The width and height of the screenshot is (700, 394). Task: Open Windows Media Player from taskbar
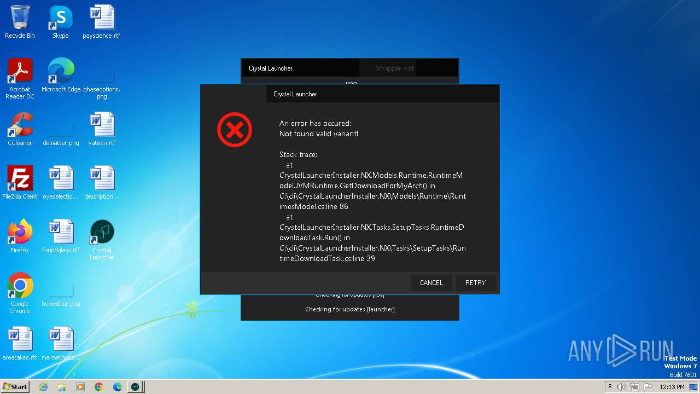(x=80, y=387)
